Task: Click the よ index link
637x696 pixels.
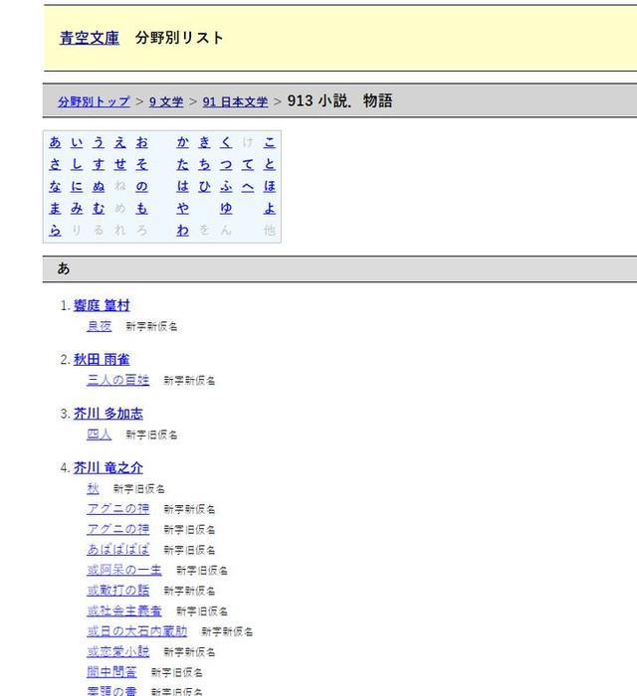Action: (x=270, y=208)
